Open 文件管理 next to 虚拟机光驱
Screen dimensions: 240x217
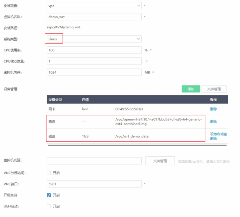point(160,161)
